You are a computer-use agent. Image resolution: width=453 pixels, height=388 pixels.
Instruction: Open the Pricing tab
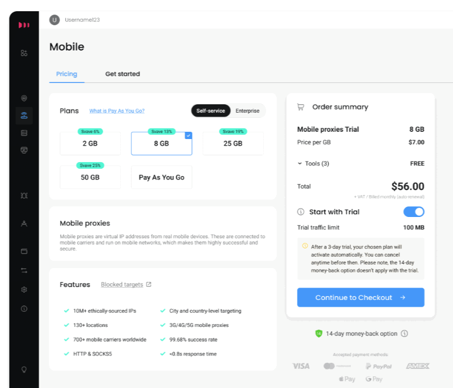(x=67, y=74)
